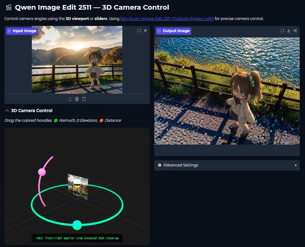Click the orange Distance legend dot
This screenshot has height=247, width=305.
pos(101,121)
